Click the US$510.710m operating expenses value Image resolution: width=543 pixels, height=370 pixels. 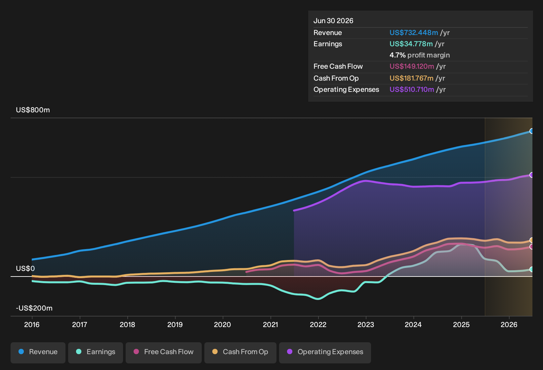412,90
